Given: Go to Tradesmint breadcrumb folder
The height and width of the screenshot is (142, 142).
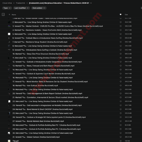Looking at the screenshot, I should tap(20, 3).
